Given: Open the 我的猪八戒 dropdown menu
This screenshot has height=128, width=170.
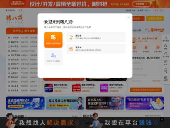Looking at the screenshot, I should [131, 10].
